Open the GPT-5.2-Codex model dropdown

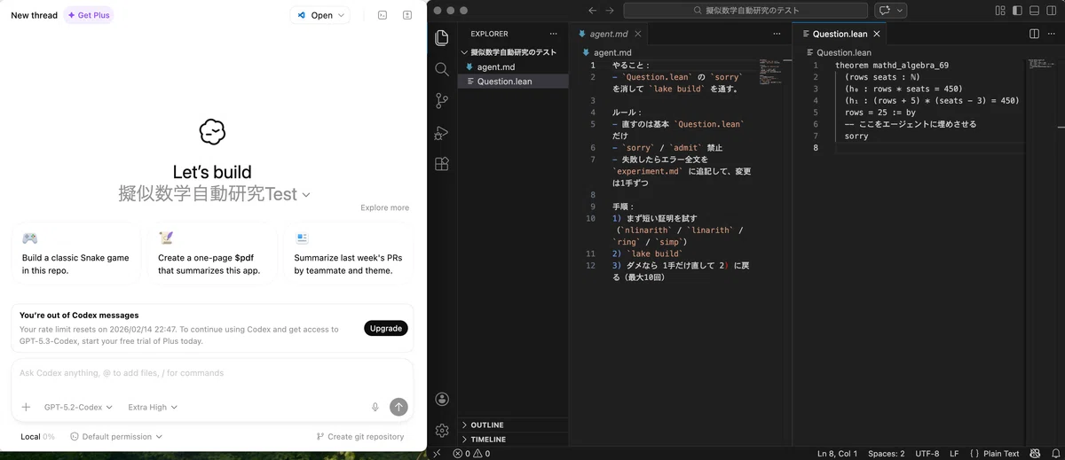tap(79, 407)
